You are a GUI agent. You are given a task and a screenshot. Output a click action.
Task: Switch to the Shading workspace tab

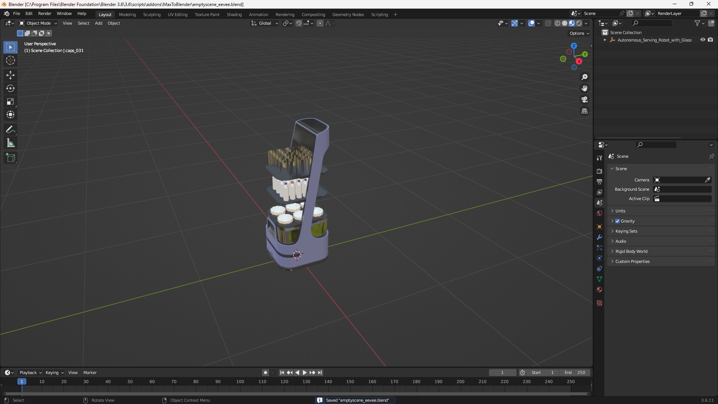234,15
